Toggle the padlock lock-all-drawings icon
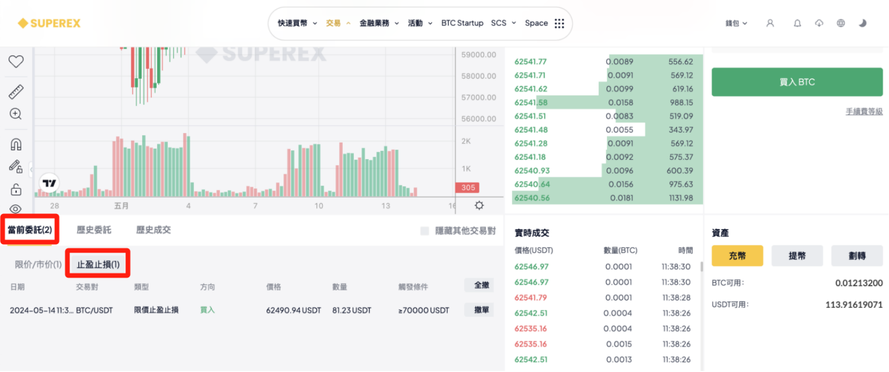The height and width of the screenshot is (372, 889). (16, 189)
